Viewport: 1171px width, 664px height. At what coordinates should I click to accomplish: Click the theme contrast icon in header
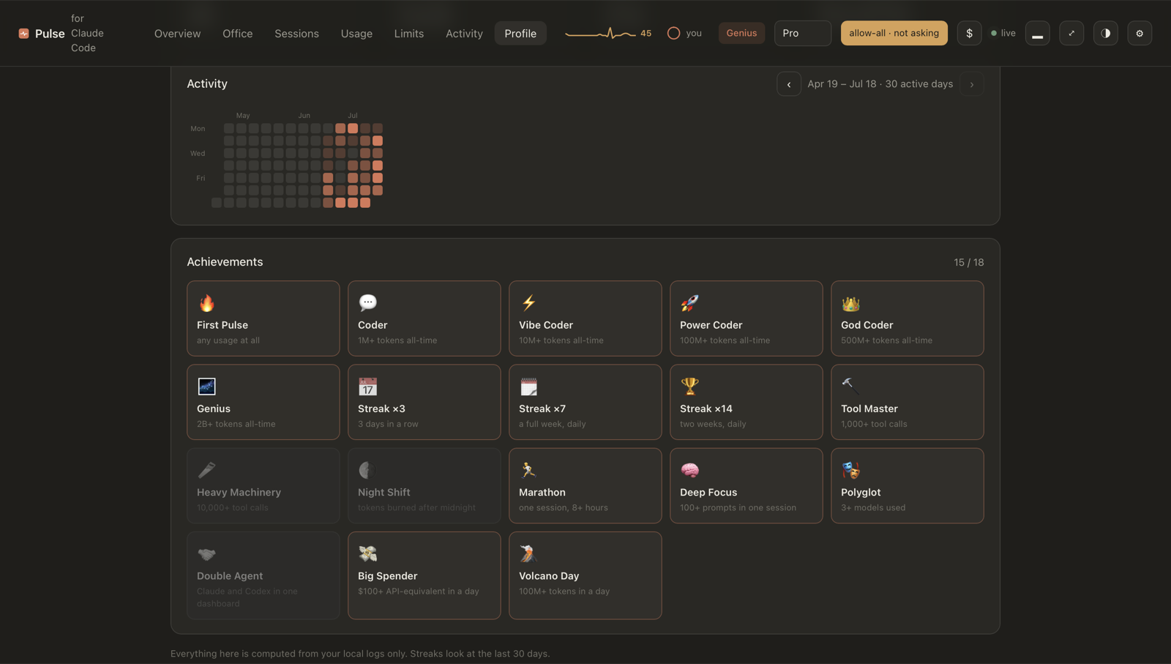(1105, 33)
